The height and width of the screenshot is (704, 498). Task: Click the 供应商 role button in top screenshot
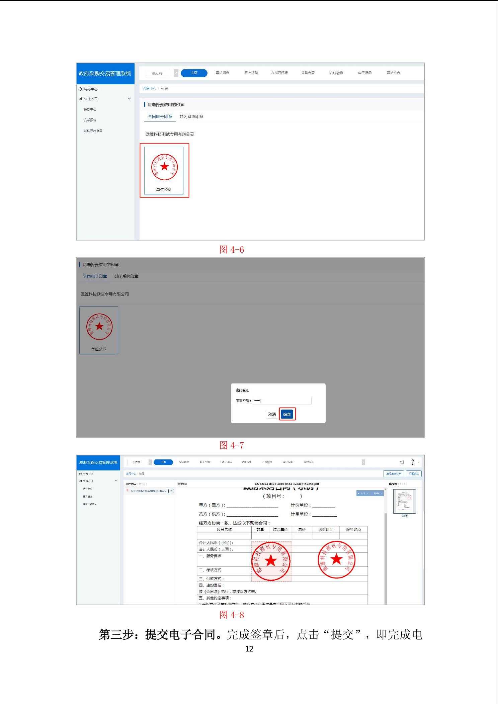coord(157,73)
